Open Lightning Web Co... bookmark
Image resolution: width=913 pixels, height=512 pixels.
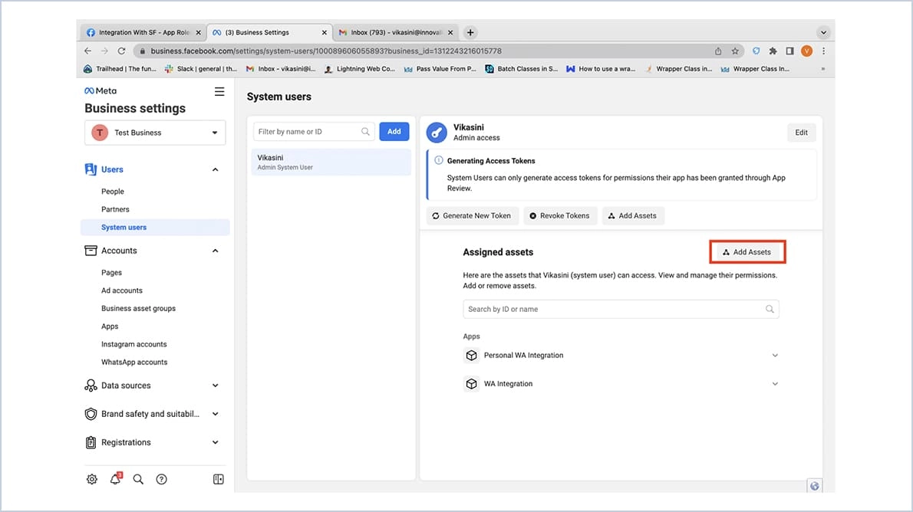pos(360,69)
